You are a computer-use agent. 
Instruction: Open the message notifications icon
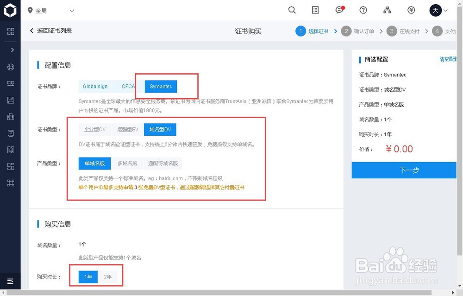click(x=339, y=10)
